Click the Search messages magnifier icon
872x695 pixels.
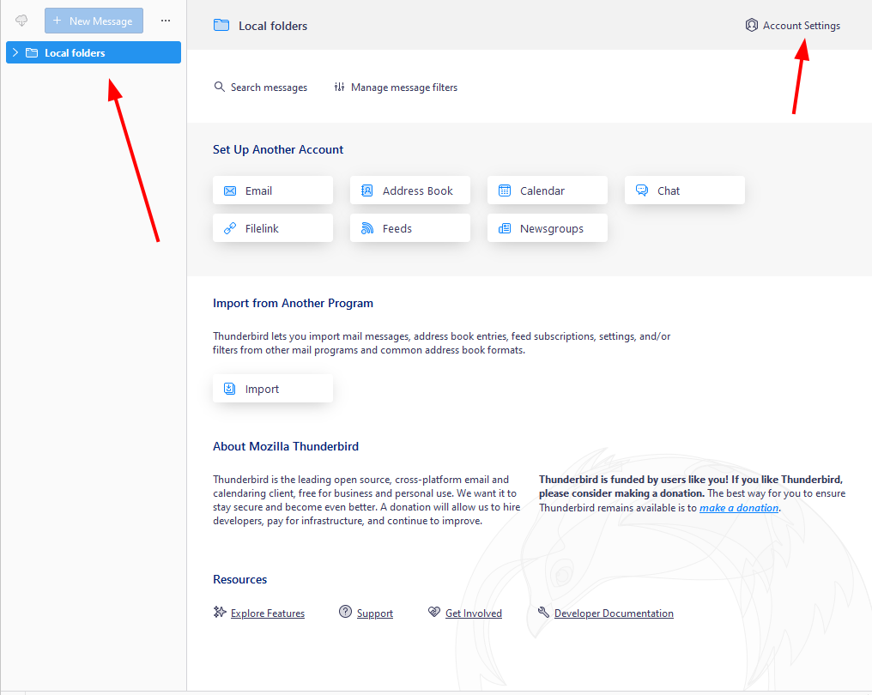point(220,88)
